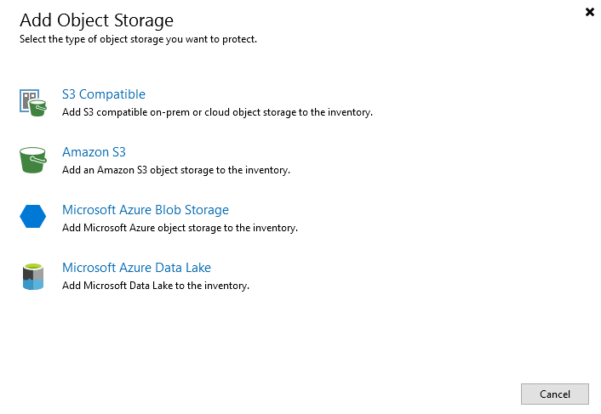The image size is (601, 414).
Task: Click the 'Add Microsoft Azure object storage' description
Action: 180,228
